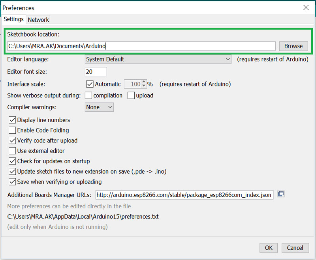
Task: Confirm preferences with OK button
Action: [269, 248]
